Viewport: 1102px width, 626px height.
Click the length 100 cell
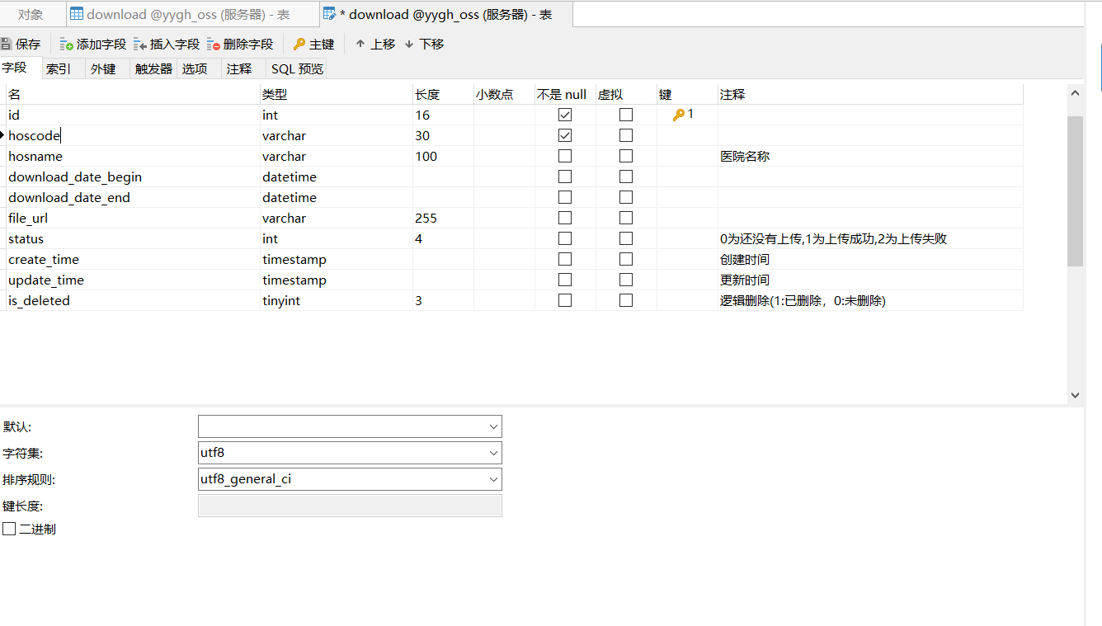443,156
